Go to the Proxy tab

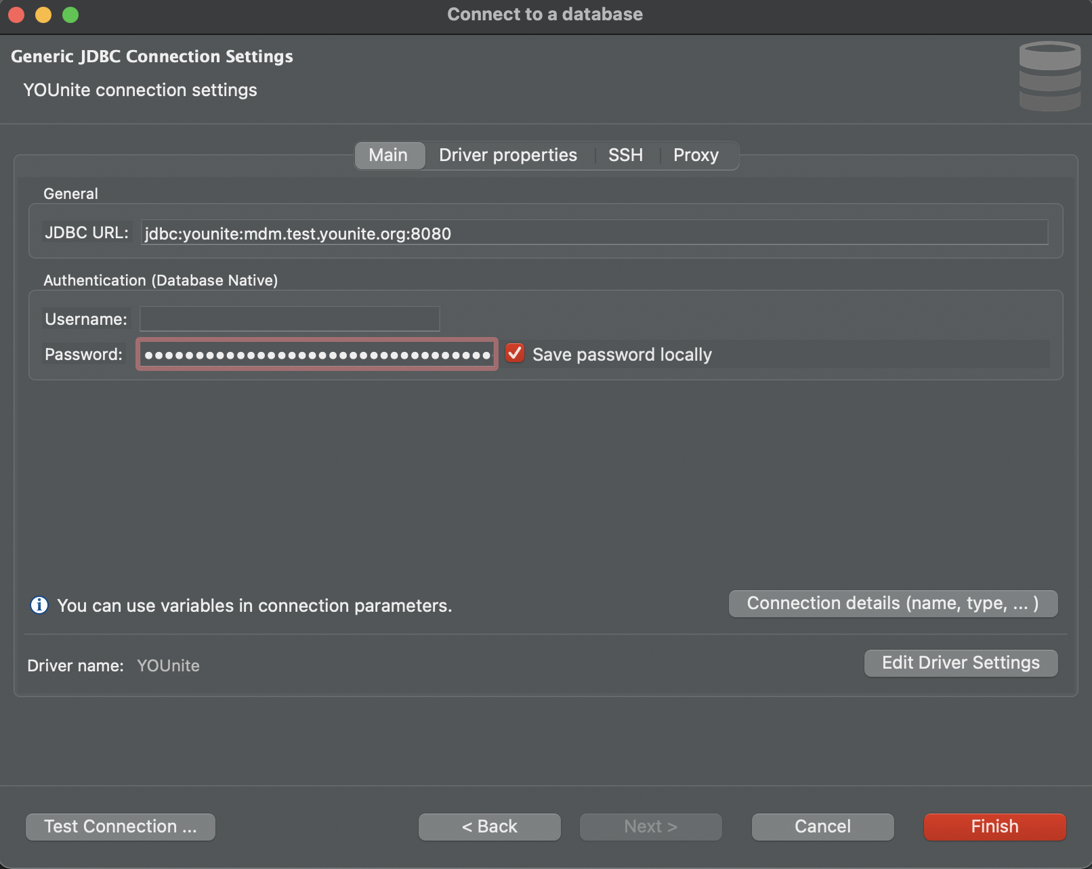point(695,155)
